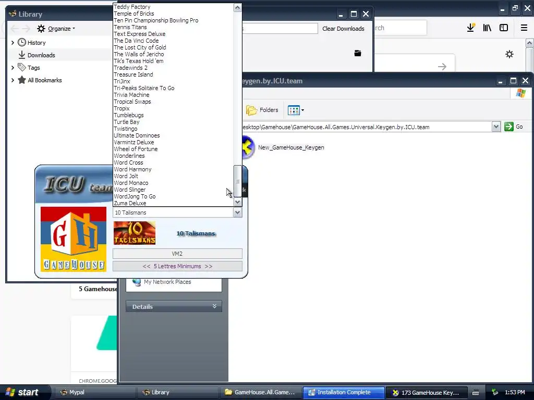Image resolution: width=534 pixels, height=400 pixels.
Task: Click the Tags icon in Library sidebar
Action: pyautogui.click(x=22, y=67)
